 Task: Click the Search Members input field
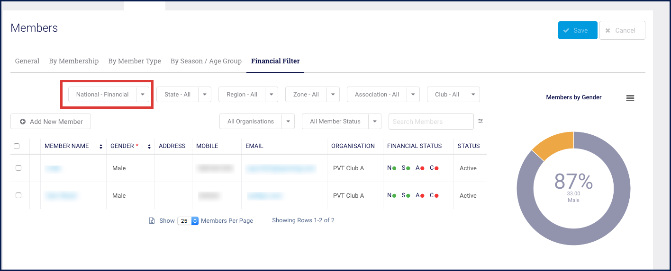(x=431, y=122)
